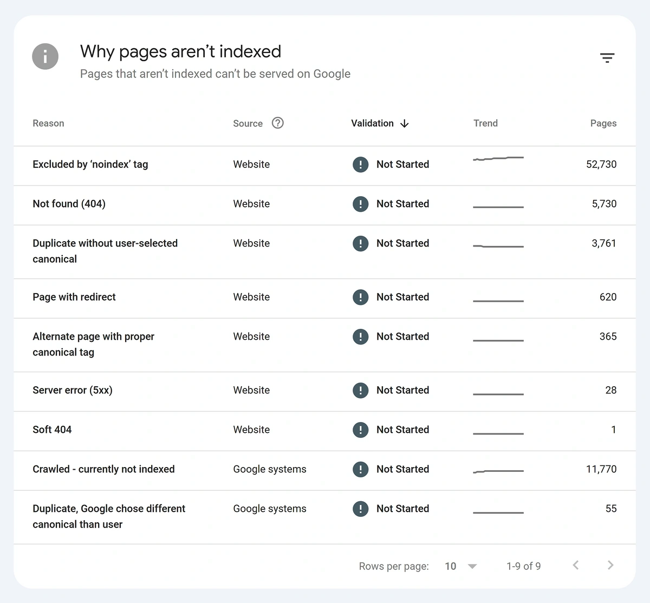Expand the rows per page dropdown

(x=472, y=566)
